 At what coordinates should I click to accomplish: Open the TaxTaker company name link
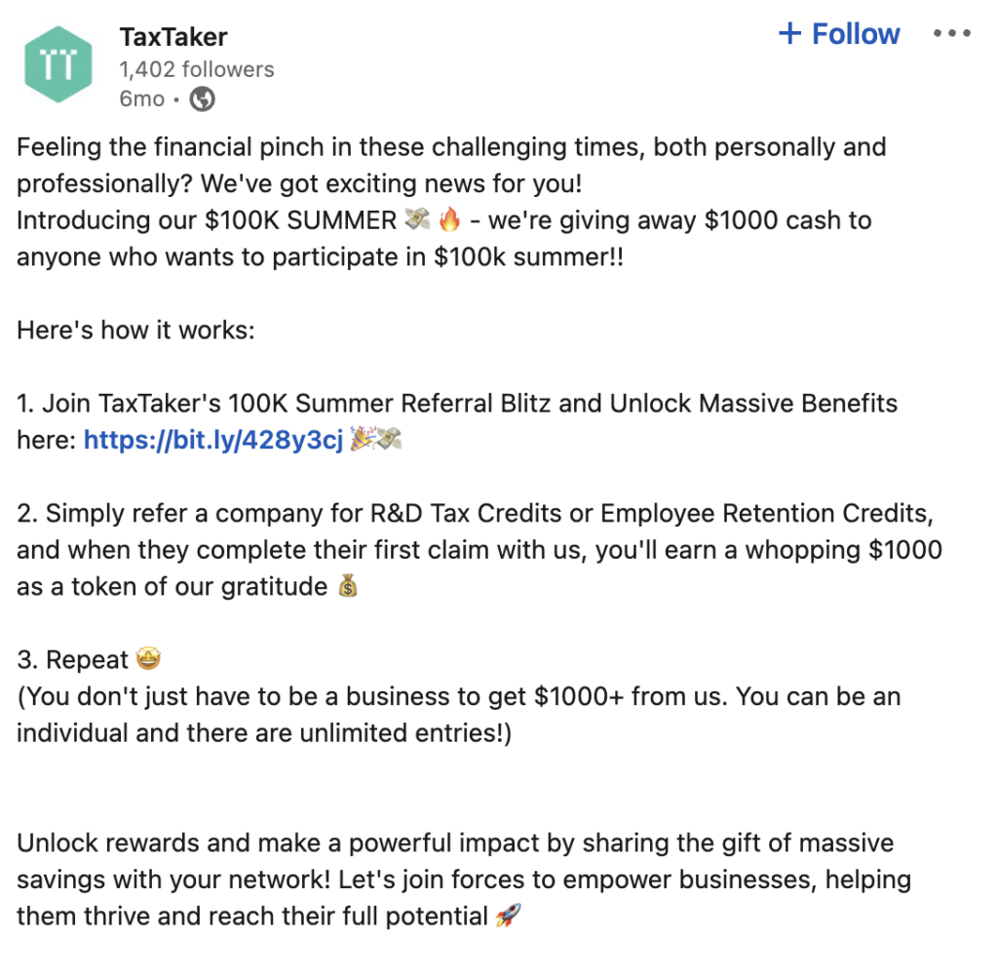[x=173, y=37]
